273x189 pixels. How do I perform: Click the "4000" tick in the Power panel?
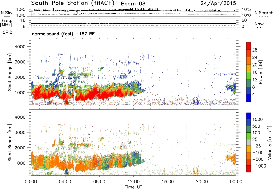[x=20, y=47]
